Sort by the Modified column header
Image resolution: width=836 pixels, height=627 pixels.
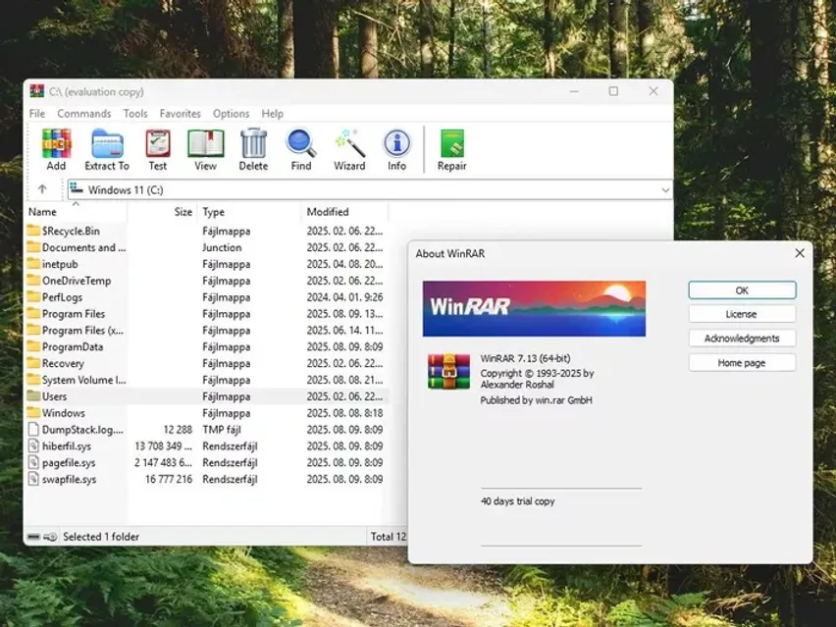point(344,212)
